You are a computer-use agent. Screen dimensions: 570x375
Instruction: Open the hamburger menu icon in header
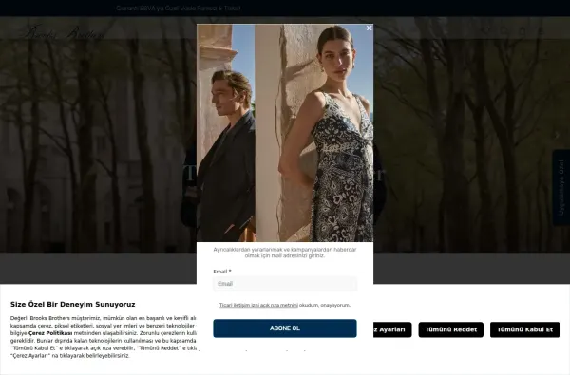541,31
